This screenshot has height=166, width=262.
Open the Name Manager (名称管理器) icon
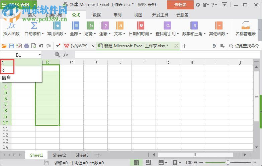click(246, 25)
